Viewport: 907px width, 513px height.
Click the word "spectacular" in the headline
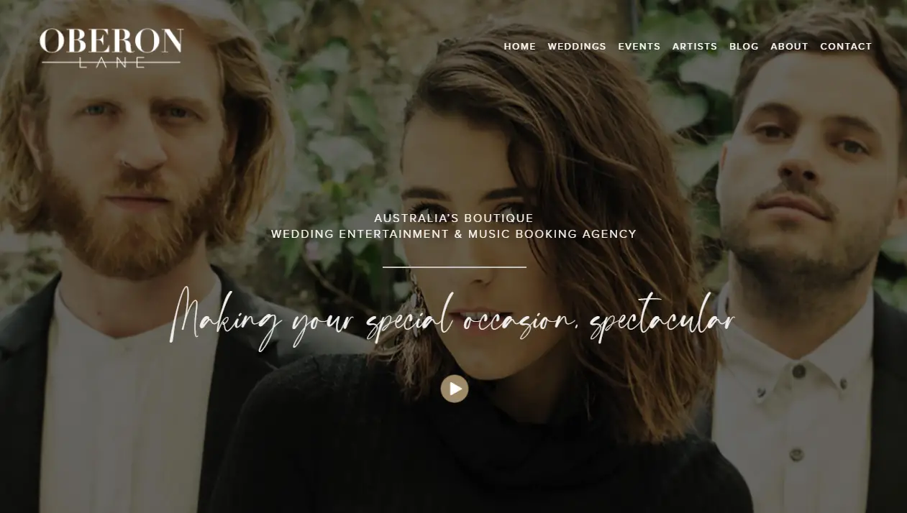click(x=662, y=318)
